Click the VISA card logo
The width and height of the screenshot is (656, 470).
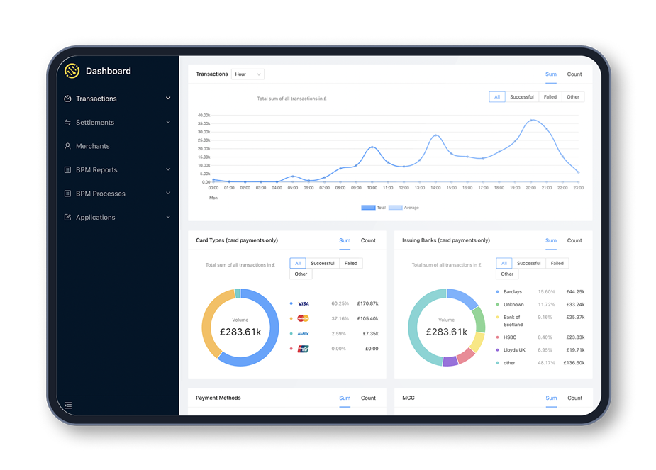(x=304, y=303)
